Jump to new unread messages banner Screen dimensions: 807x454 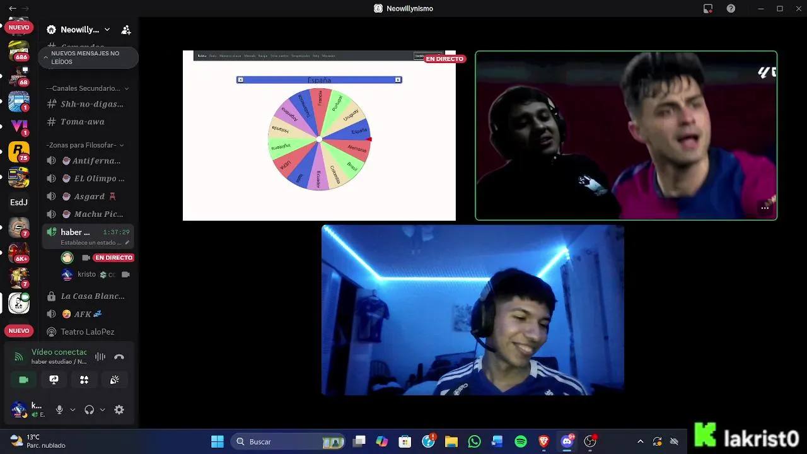[88, 57]
